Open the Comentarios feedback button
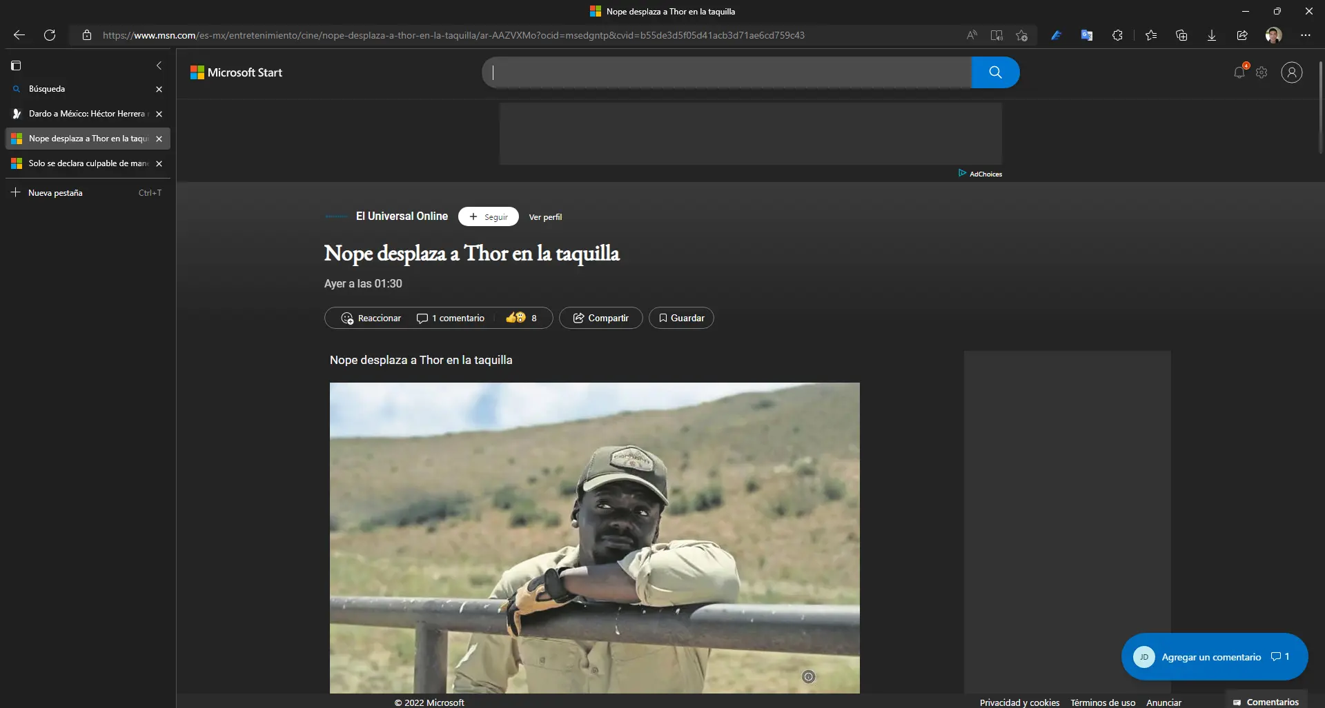Image resolution: width=1325 pixels, height=708 pixels. (1266, 702)
